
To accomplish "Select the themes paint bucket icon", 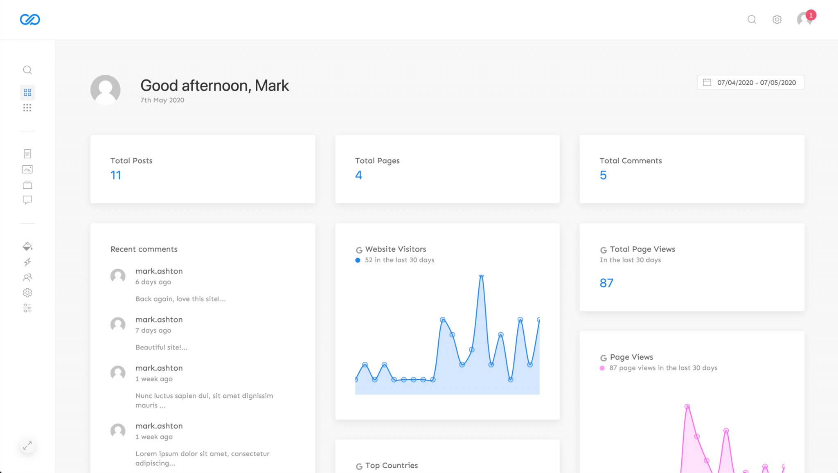I will click(x=27, y=246).
